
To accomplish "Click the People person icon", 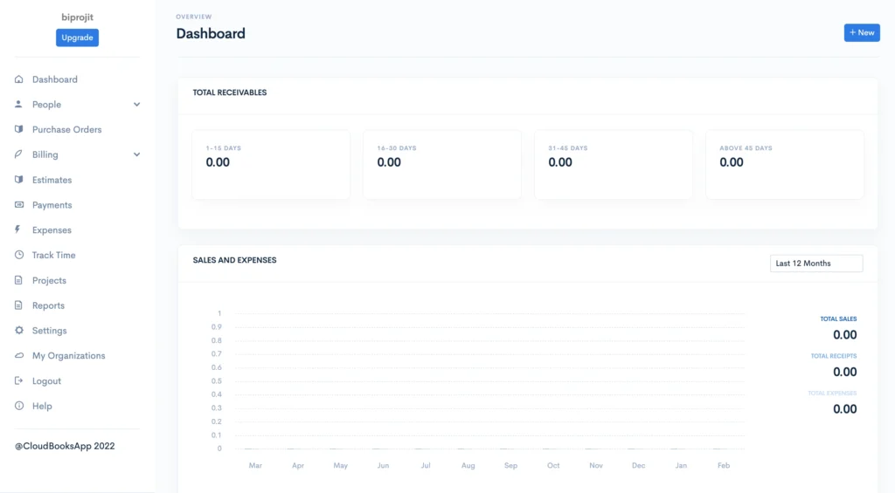I will 19,105.
